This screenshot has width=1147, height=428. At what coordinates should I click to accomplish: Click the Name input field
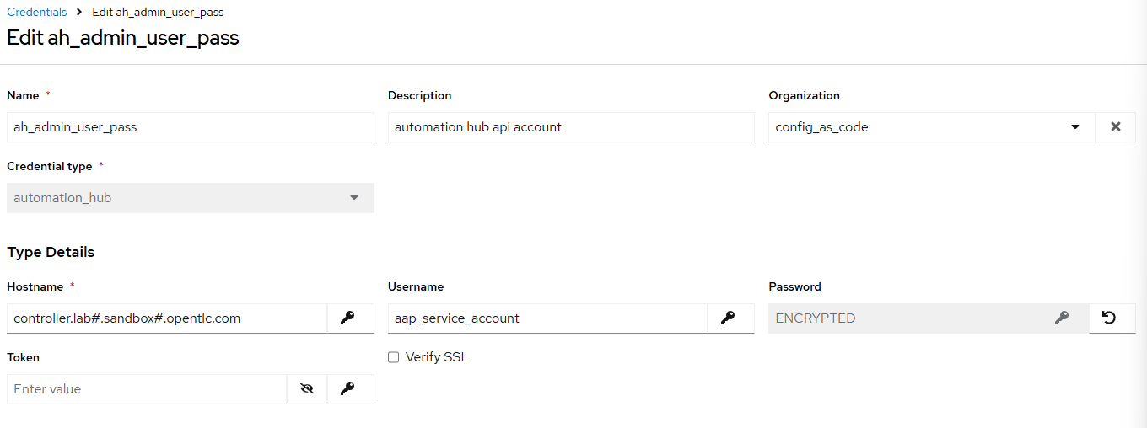[191, 127]
